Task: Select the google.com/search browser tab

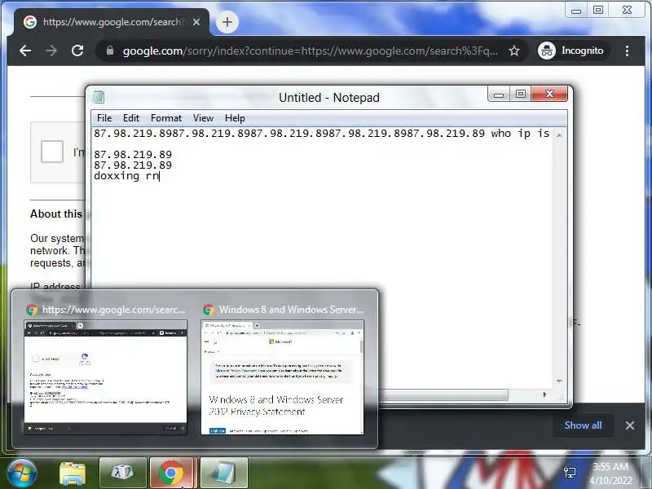Action: (112, 22)
